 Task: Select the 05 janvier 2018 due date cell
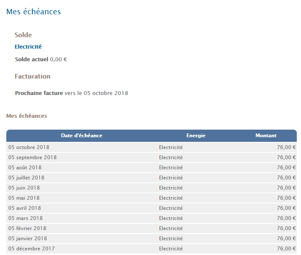[27, 239]
